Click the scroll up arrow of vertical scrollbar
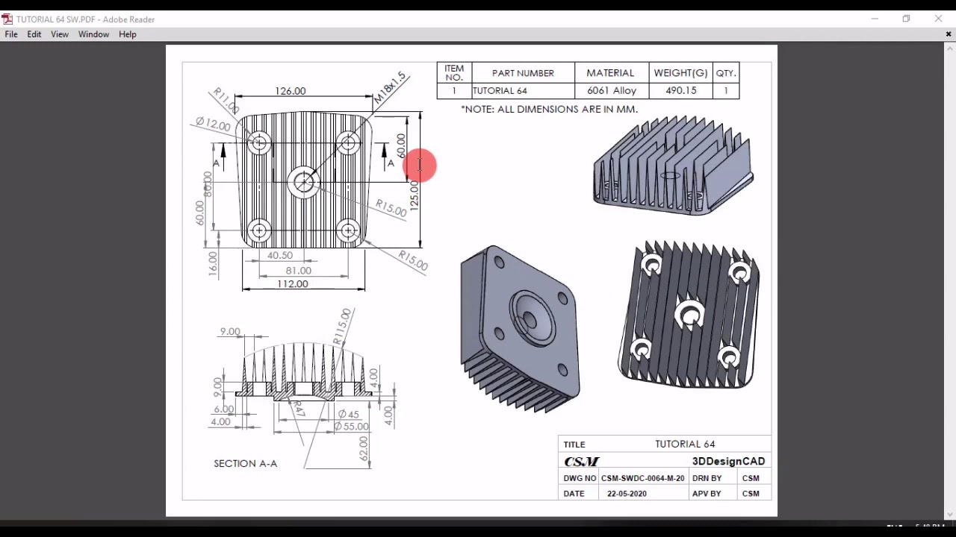 point(950,49)
